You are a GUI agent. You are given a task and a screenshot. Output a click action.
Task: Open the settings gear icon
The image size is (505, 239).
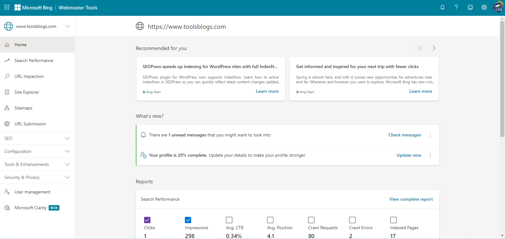[484, 7]
